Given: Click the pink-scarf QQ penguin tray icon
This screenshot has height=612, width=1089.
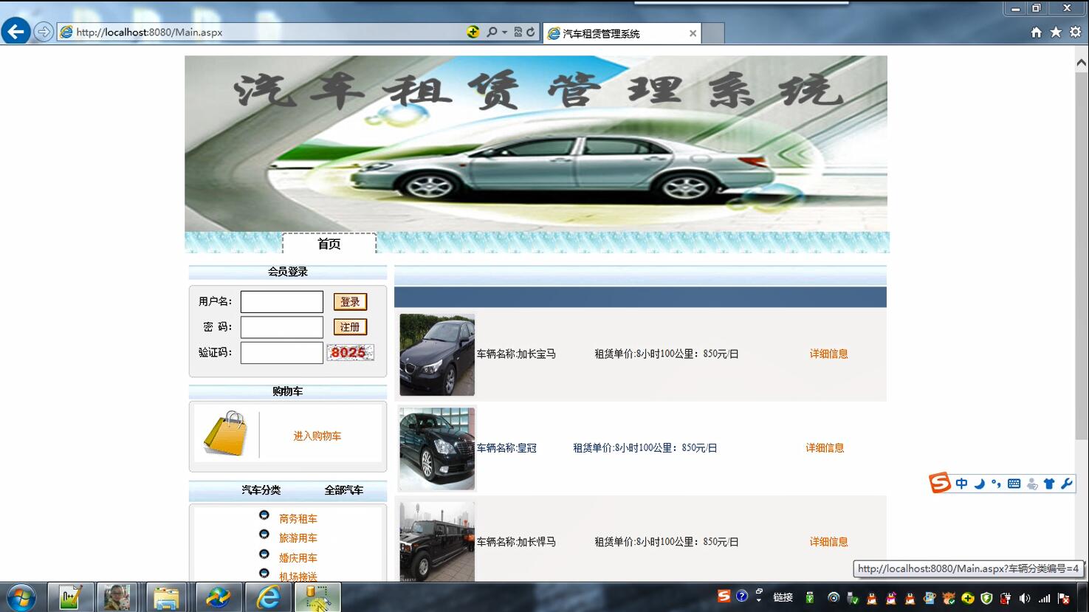Looking at the screenshot, I should pyautogui.click(x=891, y=598).
